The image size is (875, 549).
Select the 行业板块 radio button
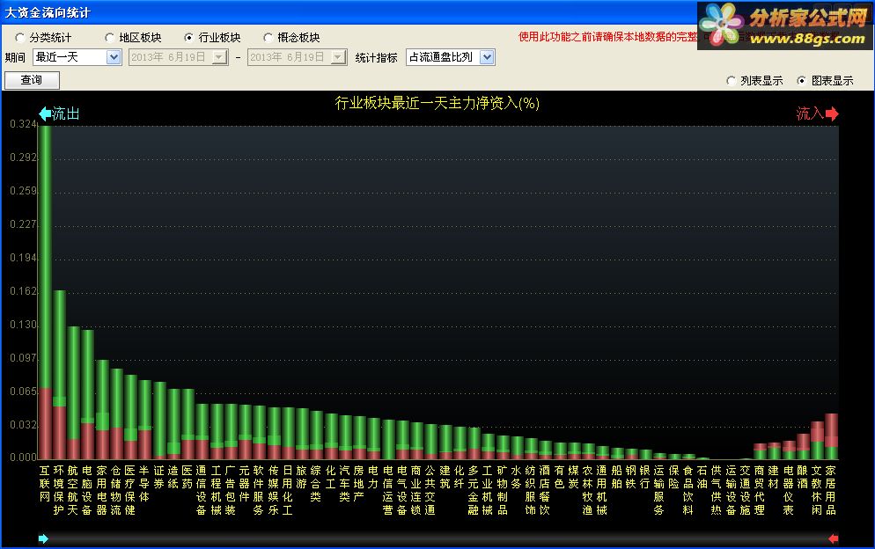[188, 37]
